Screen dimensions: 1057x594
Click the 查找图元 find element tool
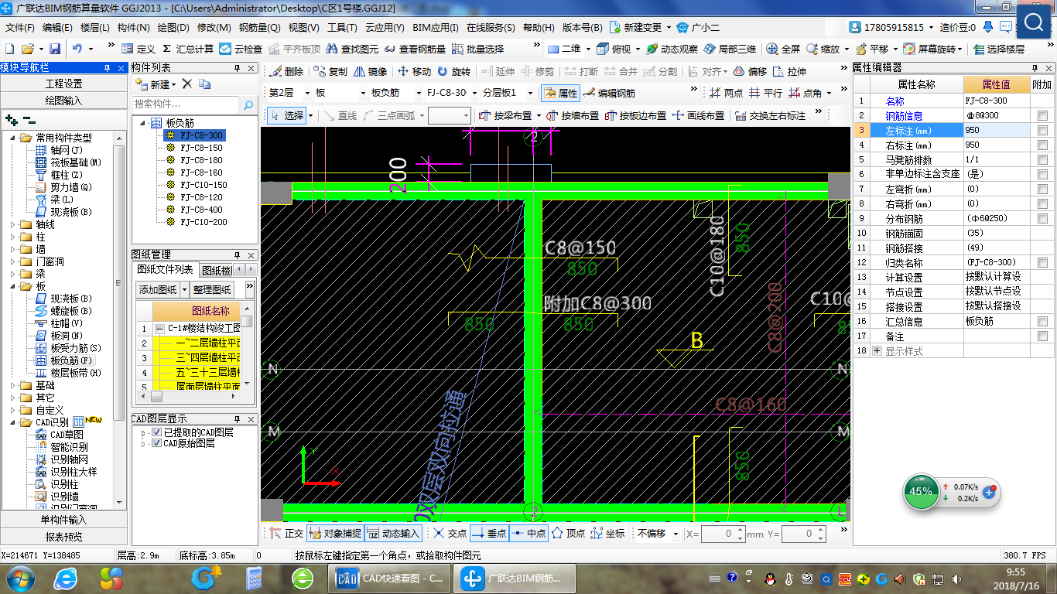coord(352,49)
